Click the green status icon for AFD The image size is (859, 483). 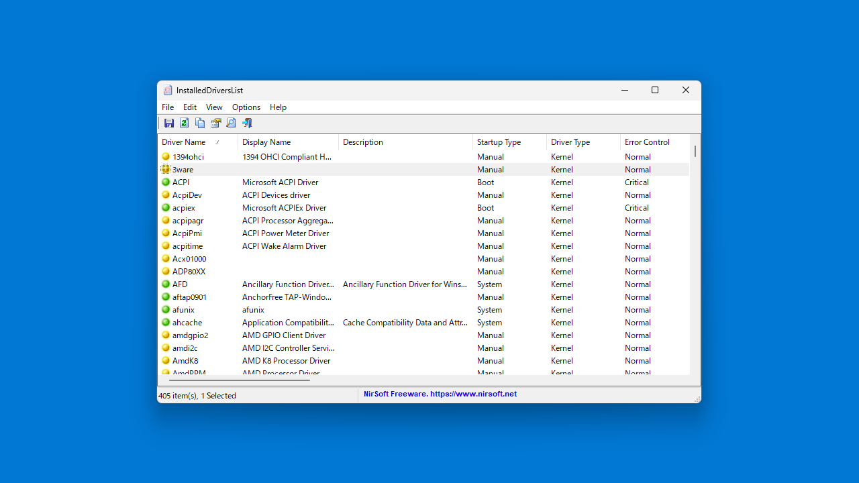click(166, 284)
